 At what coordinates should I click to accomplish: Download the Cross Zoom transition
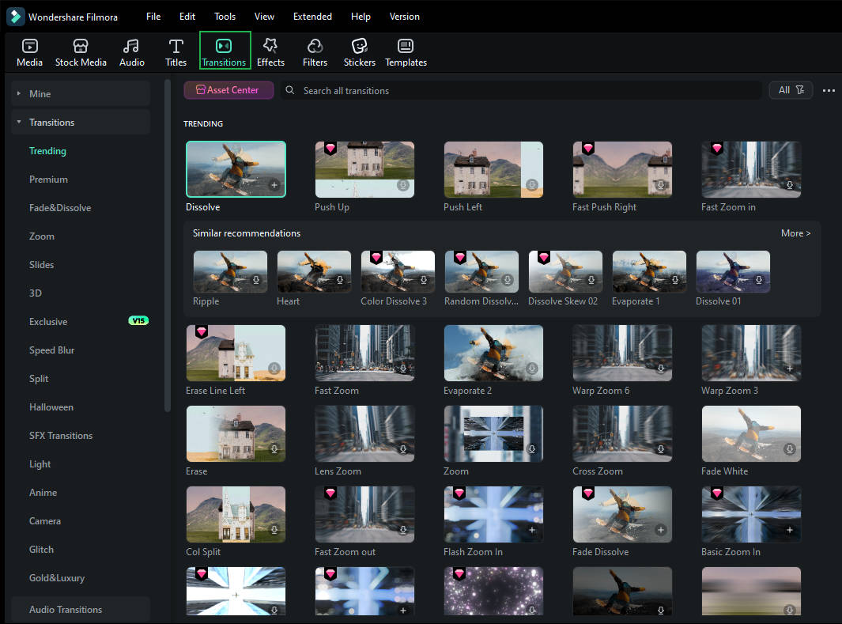click(x=660, y=449)
